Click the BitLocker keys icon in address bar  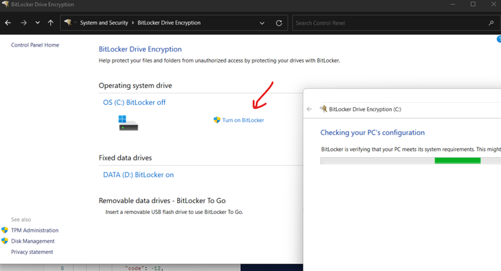click(x=68, y=23)
